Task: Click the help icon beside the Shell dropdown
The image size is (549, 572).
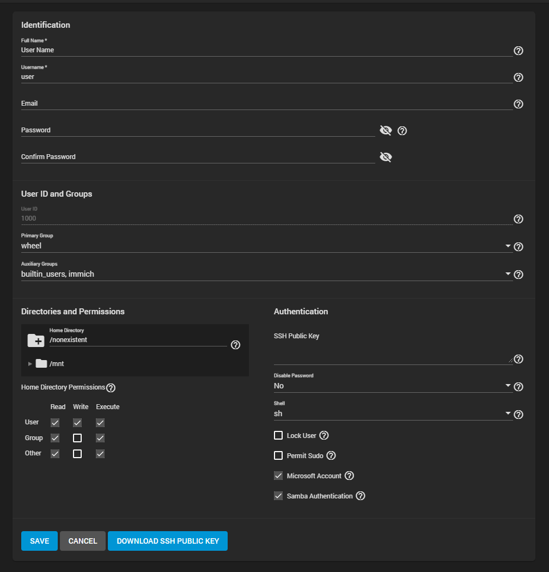Action: pyautogui.click(x=518, y=414)
